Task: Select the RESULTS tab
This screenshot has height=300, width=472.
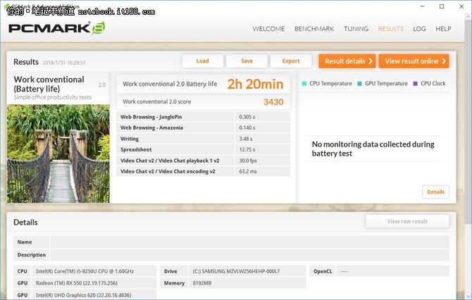Action: pos(390,29)
